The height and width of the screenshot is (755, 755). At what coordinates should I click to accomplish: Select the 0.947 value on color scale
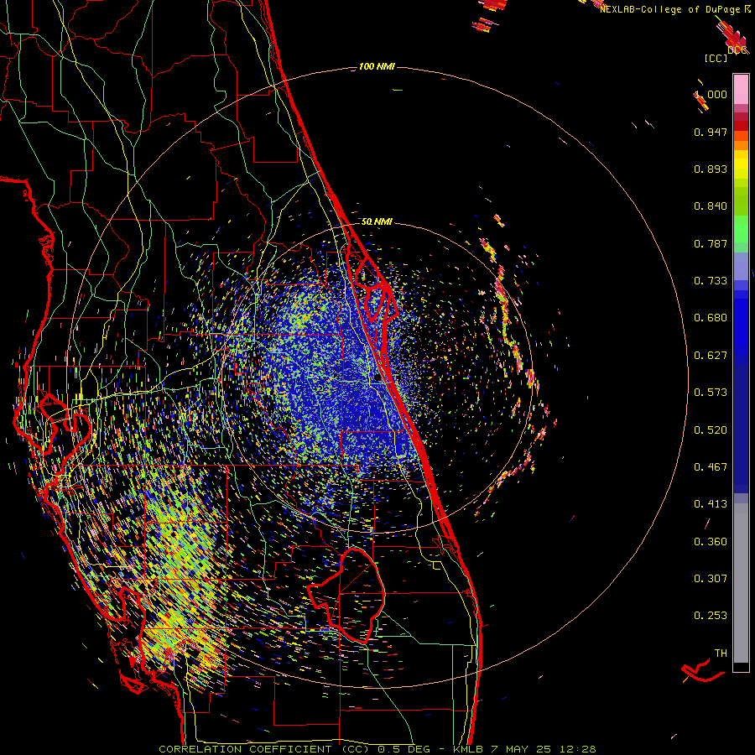711,132
